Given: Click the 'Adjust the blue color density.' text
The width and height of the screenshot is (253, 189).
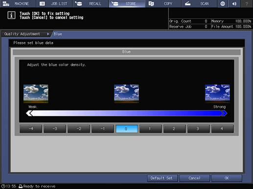Looking at the screenshot, I should point(56,65).
